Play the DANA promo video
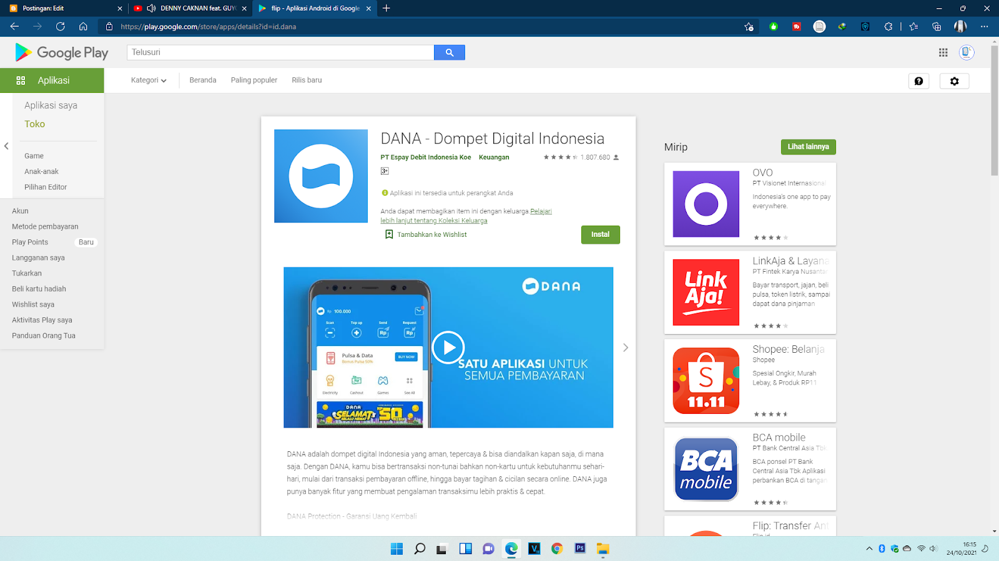The height and width of the screenshot is (561, 999). (448, 347)
